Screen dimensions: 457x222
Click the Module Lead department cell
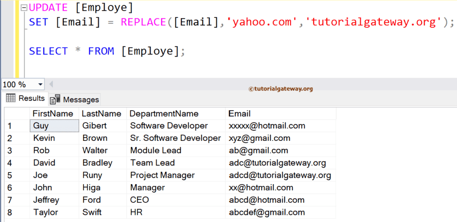click(176, 151)
